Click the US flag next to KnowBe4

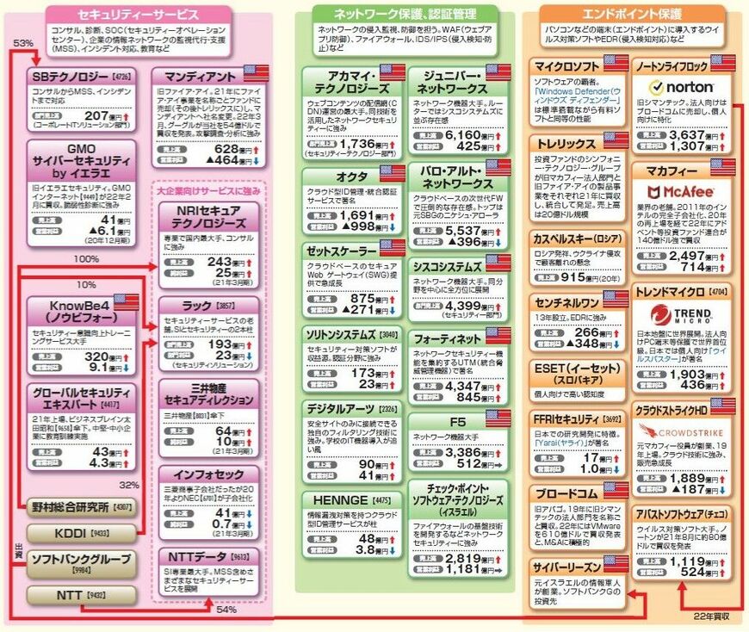coord(126,301)
